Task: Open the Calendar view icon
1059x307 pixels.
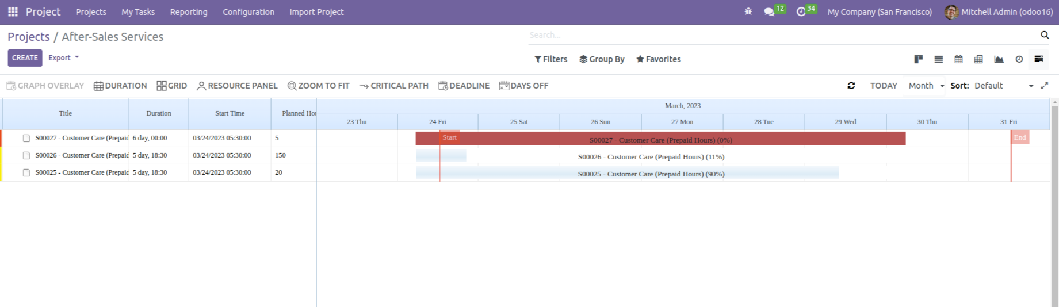Action: click(x=958, y=59)
